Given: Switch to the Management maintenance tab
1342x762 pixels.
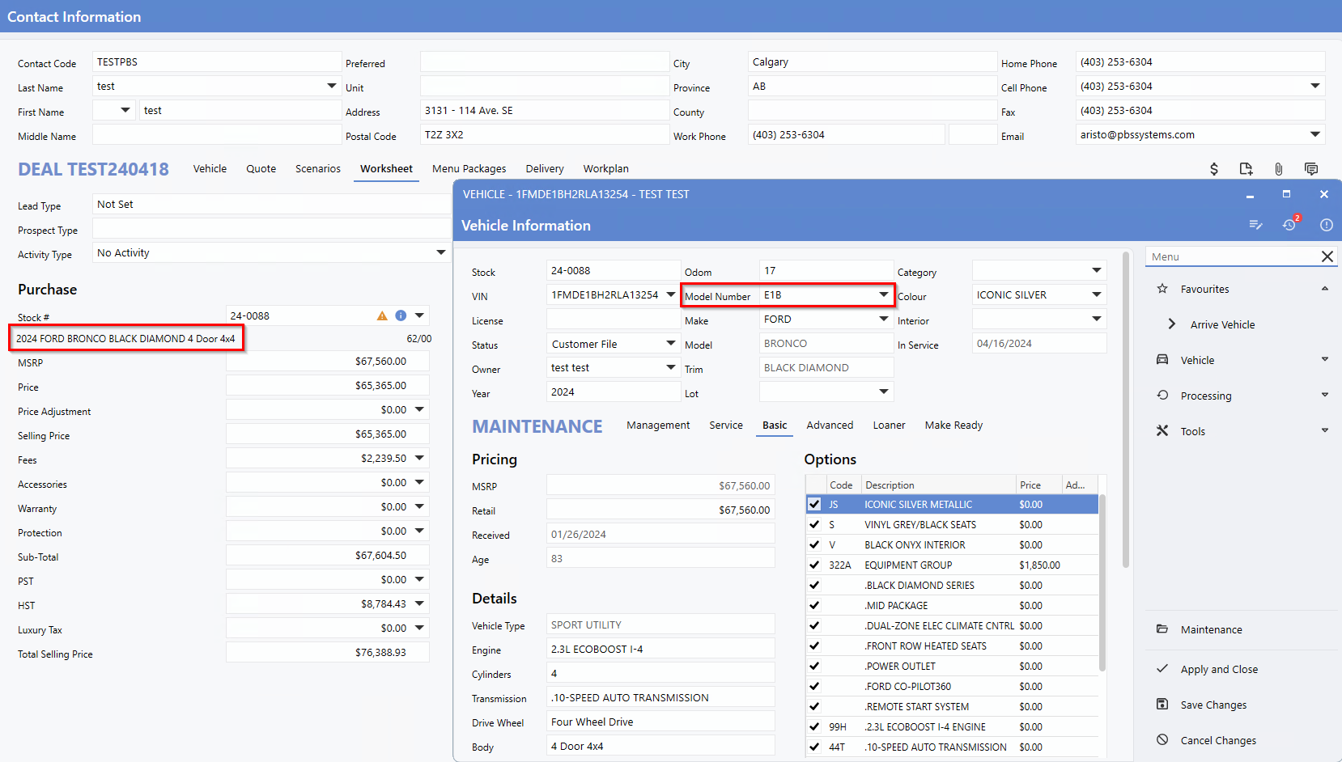Looking at the screenshot, I should click(x=658, y=425).
